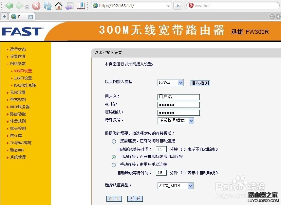The image size is (281, 205).
Task: Click the 断开 button
Action: click(x=135, y=198)
